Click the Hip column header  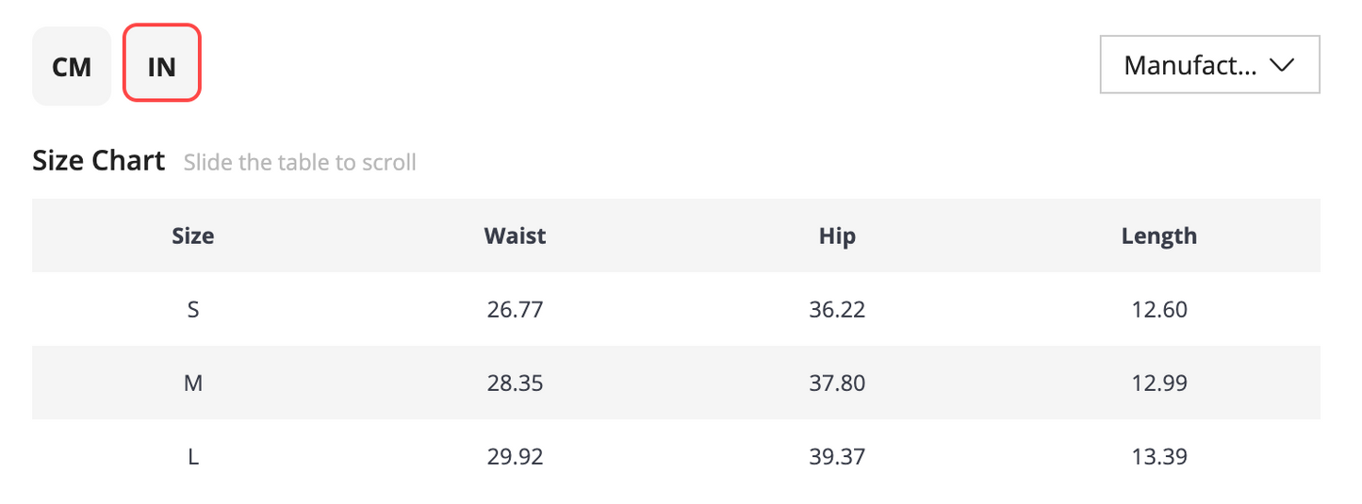pos(837,236)
